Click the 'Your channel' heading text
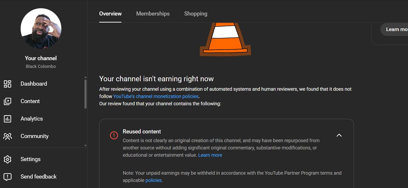 pos(41,58)
